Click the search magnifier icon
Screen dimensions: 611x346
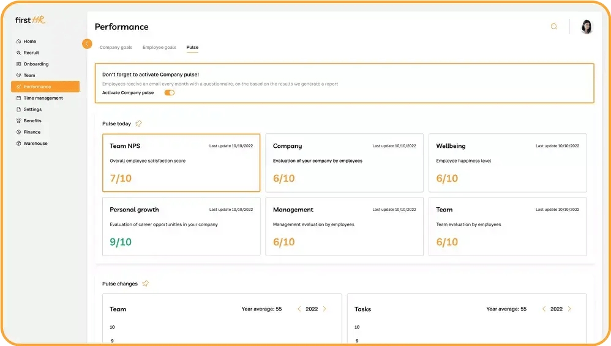[554, 27]
